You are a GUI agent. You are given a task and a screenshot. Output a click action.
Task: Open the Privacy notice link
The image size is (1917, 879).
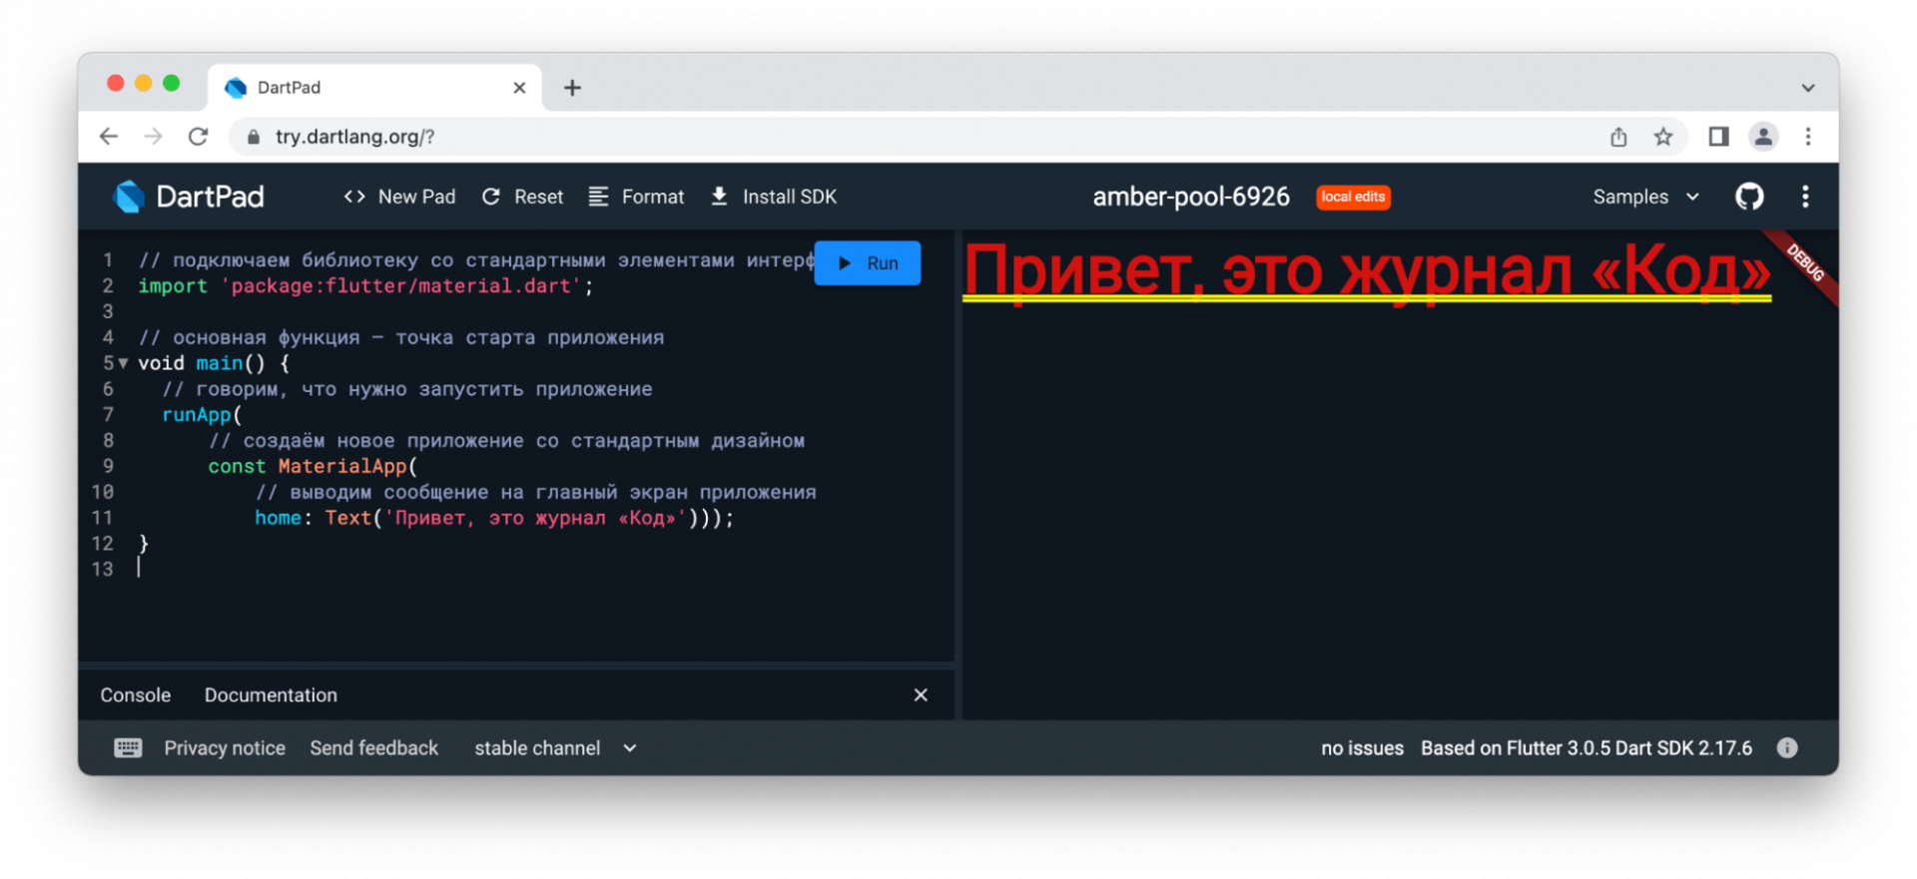225,748
